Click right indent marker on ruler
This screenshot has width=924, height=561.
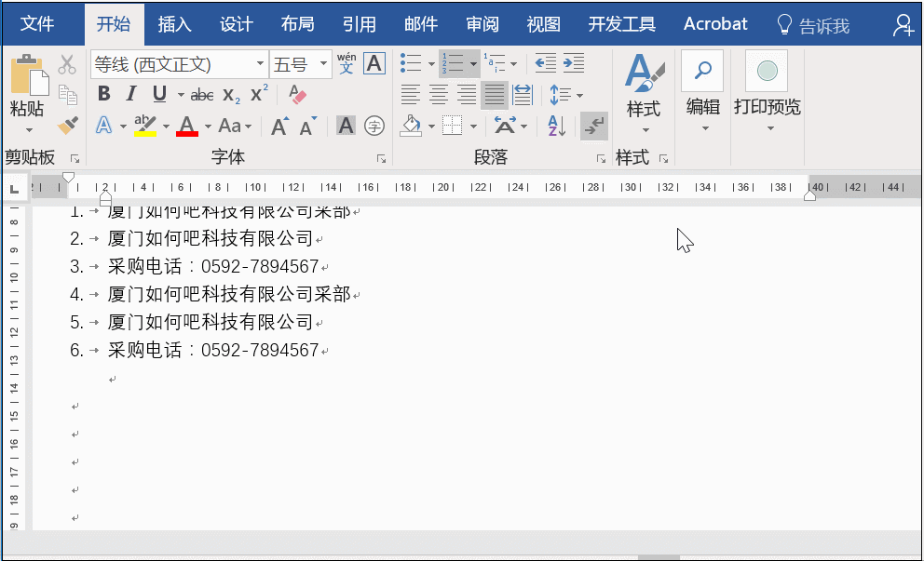[809, 195]
